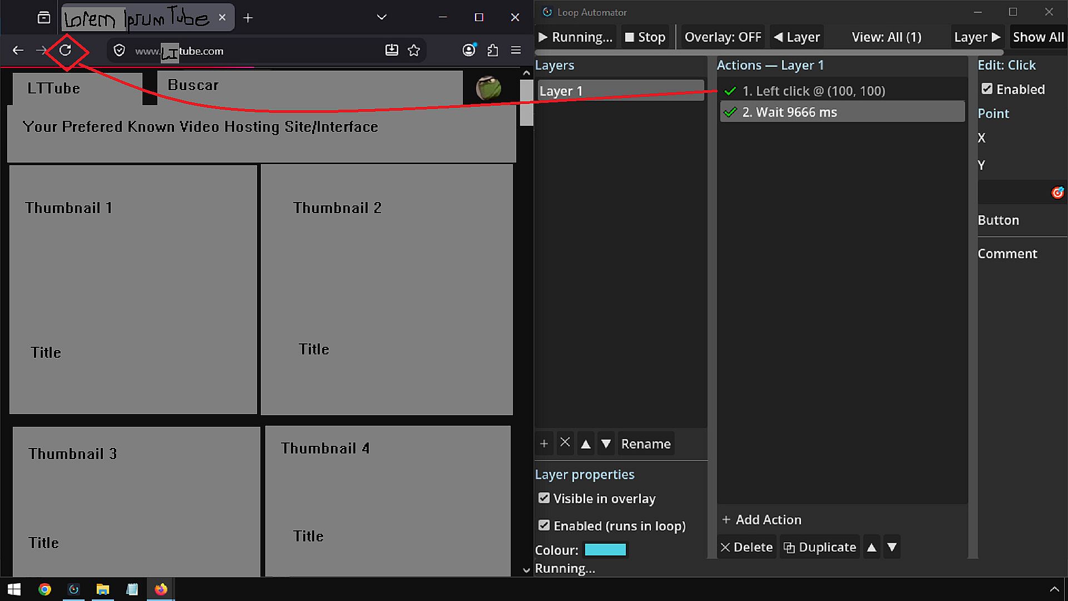Click the Buscar search field

tap(310, 87)
